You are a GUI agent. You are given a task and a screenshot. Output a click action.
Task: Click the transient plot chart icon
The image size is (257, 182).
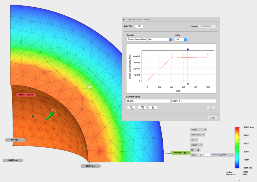[231, 155]
